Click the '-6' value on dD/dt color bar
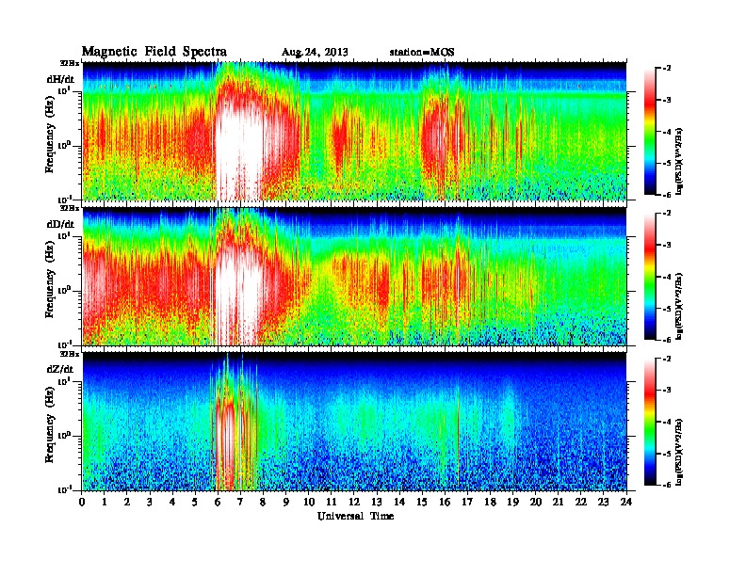Screen dimensions: 746x576 [667, 340]
